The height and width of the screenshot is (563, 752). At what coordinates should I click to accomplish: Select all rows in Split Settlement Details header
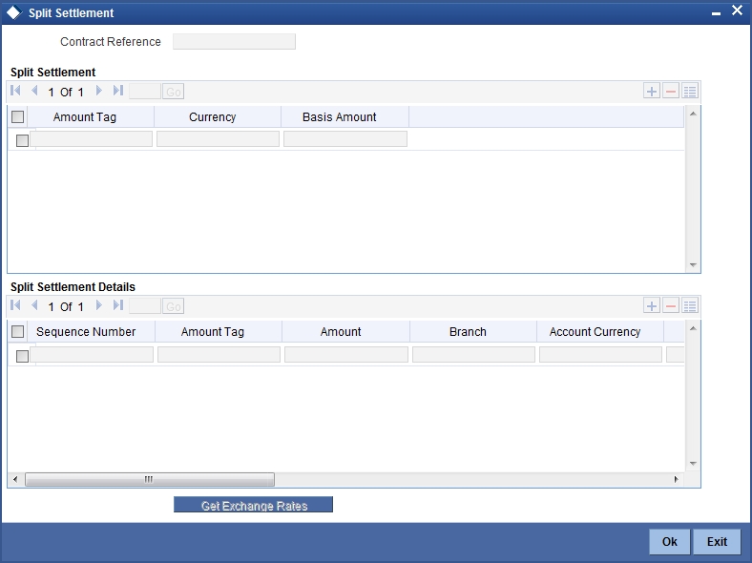(x=18, y=332)
